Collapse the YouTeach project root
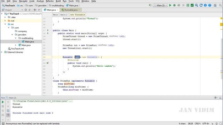 [x=2, y=14]
